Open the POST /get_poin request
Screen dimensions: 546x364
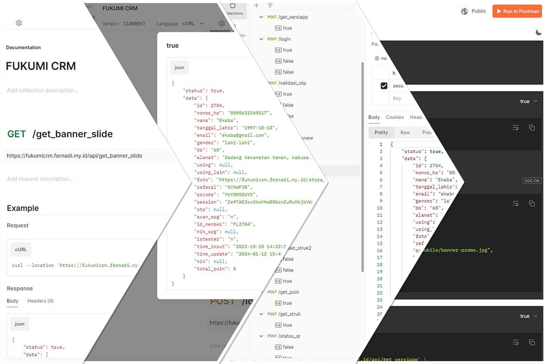(x=283, y=292)
